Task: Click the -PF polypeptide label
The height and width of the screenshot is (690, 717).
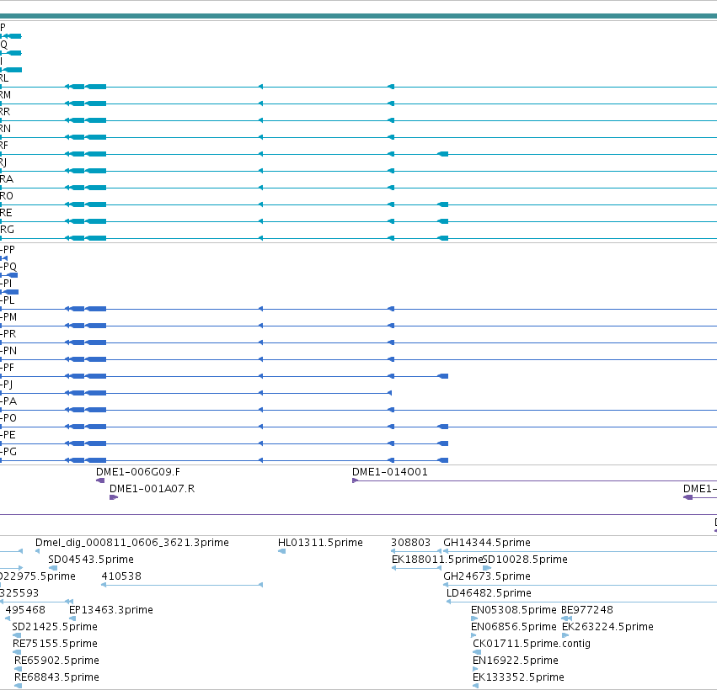Action: click(x=8, y=368)
